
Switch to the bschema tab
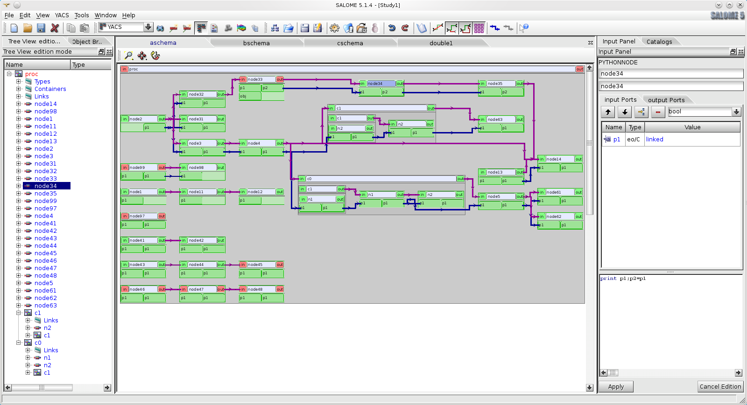click(x=256, y=43)
